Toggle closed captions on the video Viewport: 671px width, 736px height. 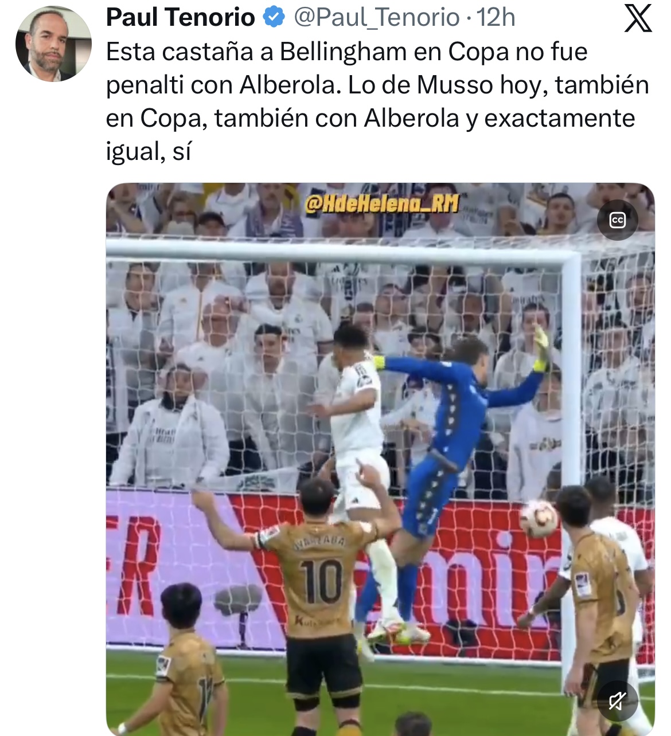(617, 220)
